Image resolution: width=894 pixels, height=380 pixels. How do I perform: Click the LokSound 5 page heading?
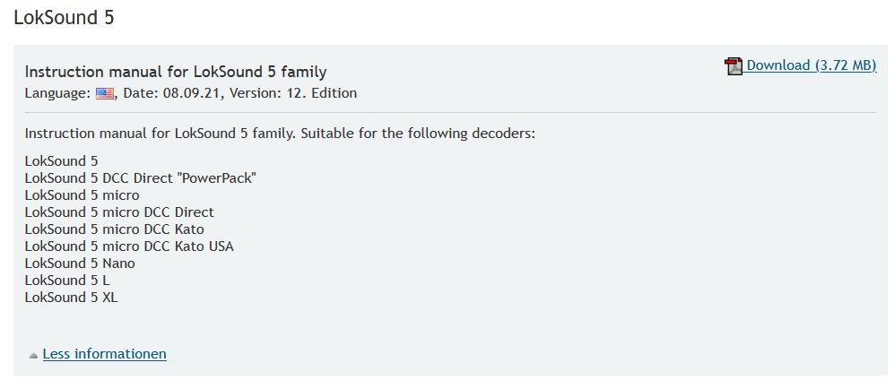coord(64,18)
